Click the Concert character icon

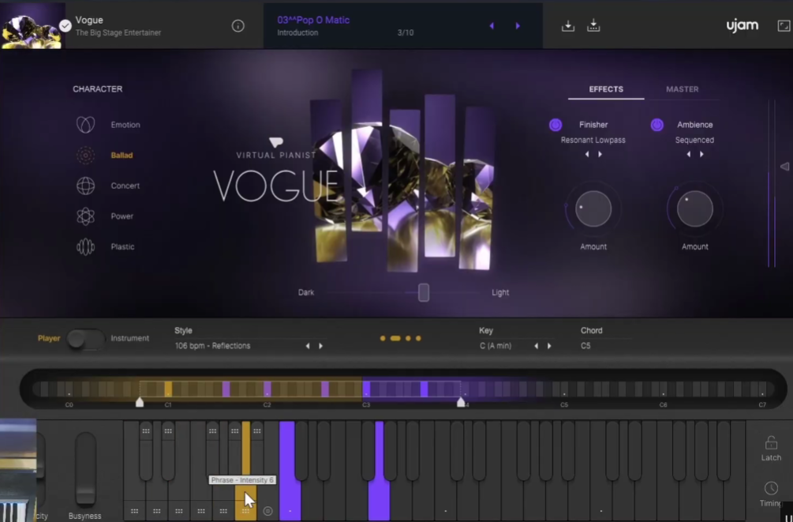pyautogui.click(x=86, y=186)
